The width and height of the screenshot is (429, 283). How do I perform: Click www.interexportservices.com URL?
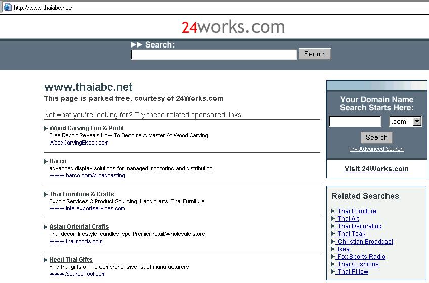[88, 208]
